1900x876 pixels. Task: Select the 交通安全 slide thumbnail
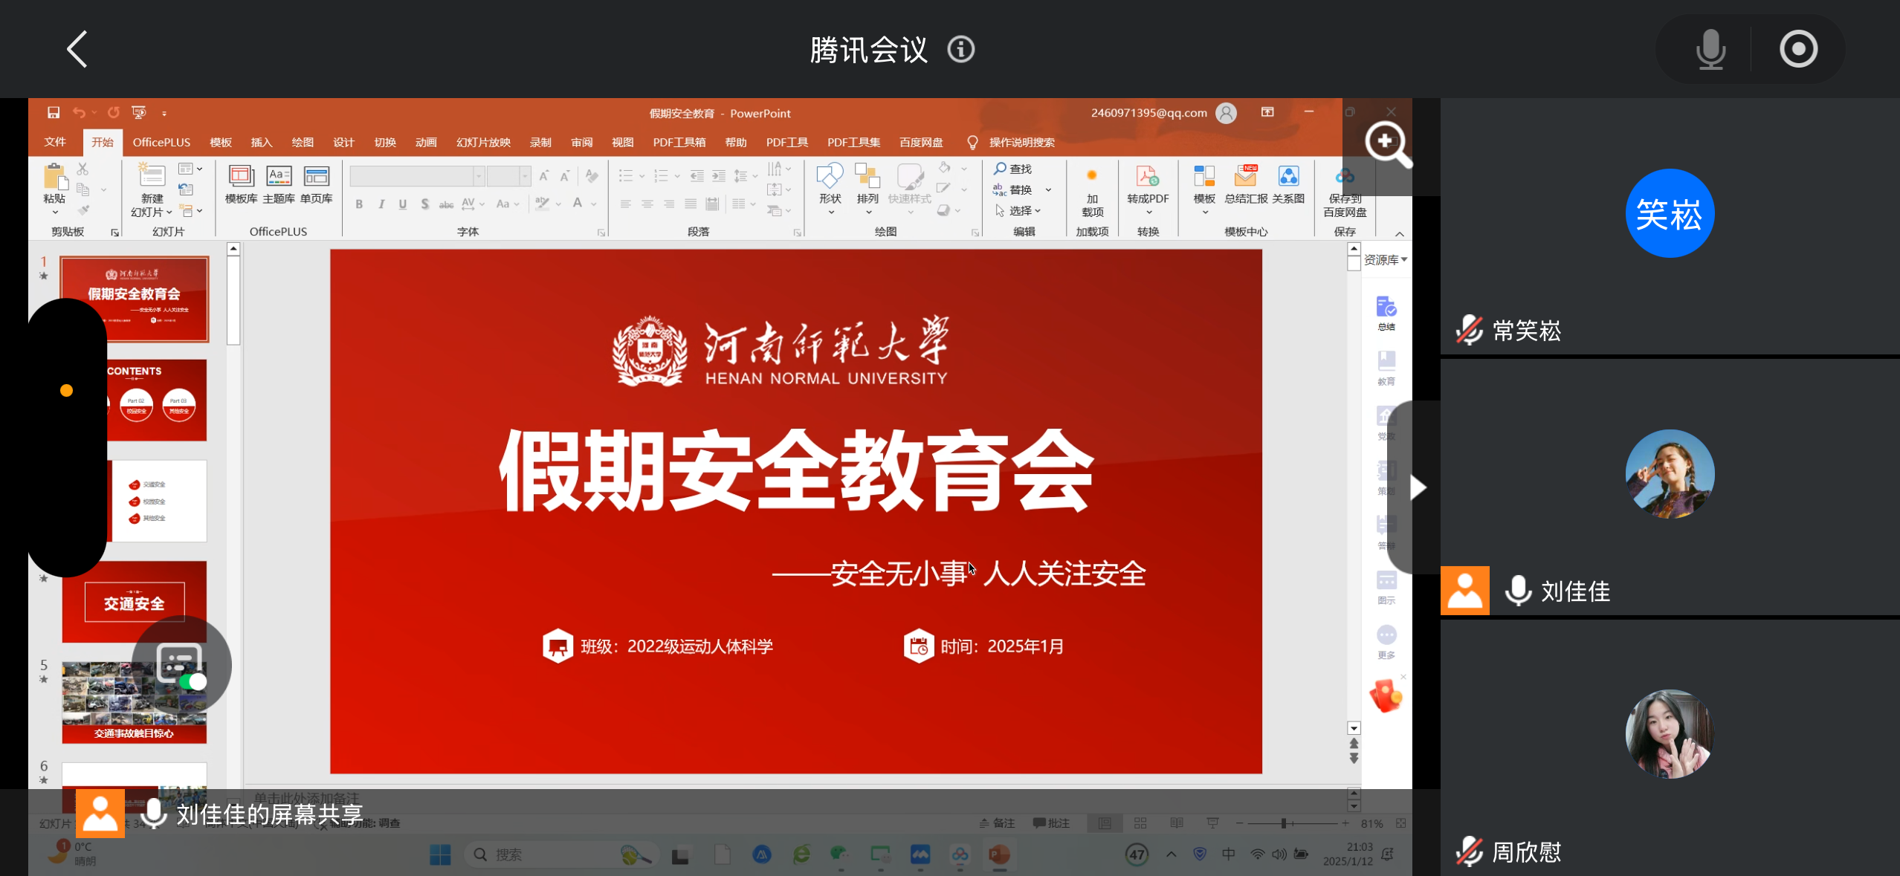point(135,602)
